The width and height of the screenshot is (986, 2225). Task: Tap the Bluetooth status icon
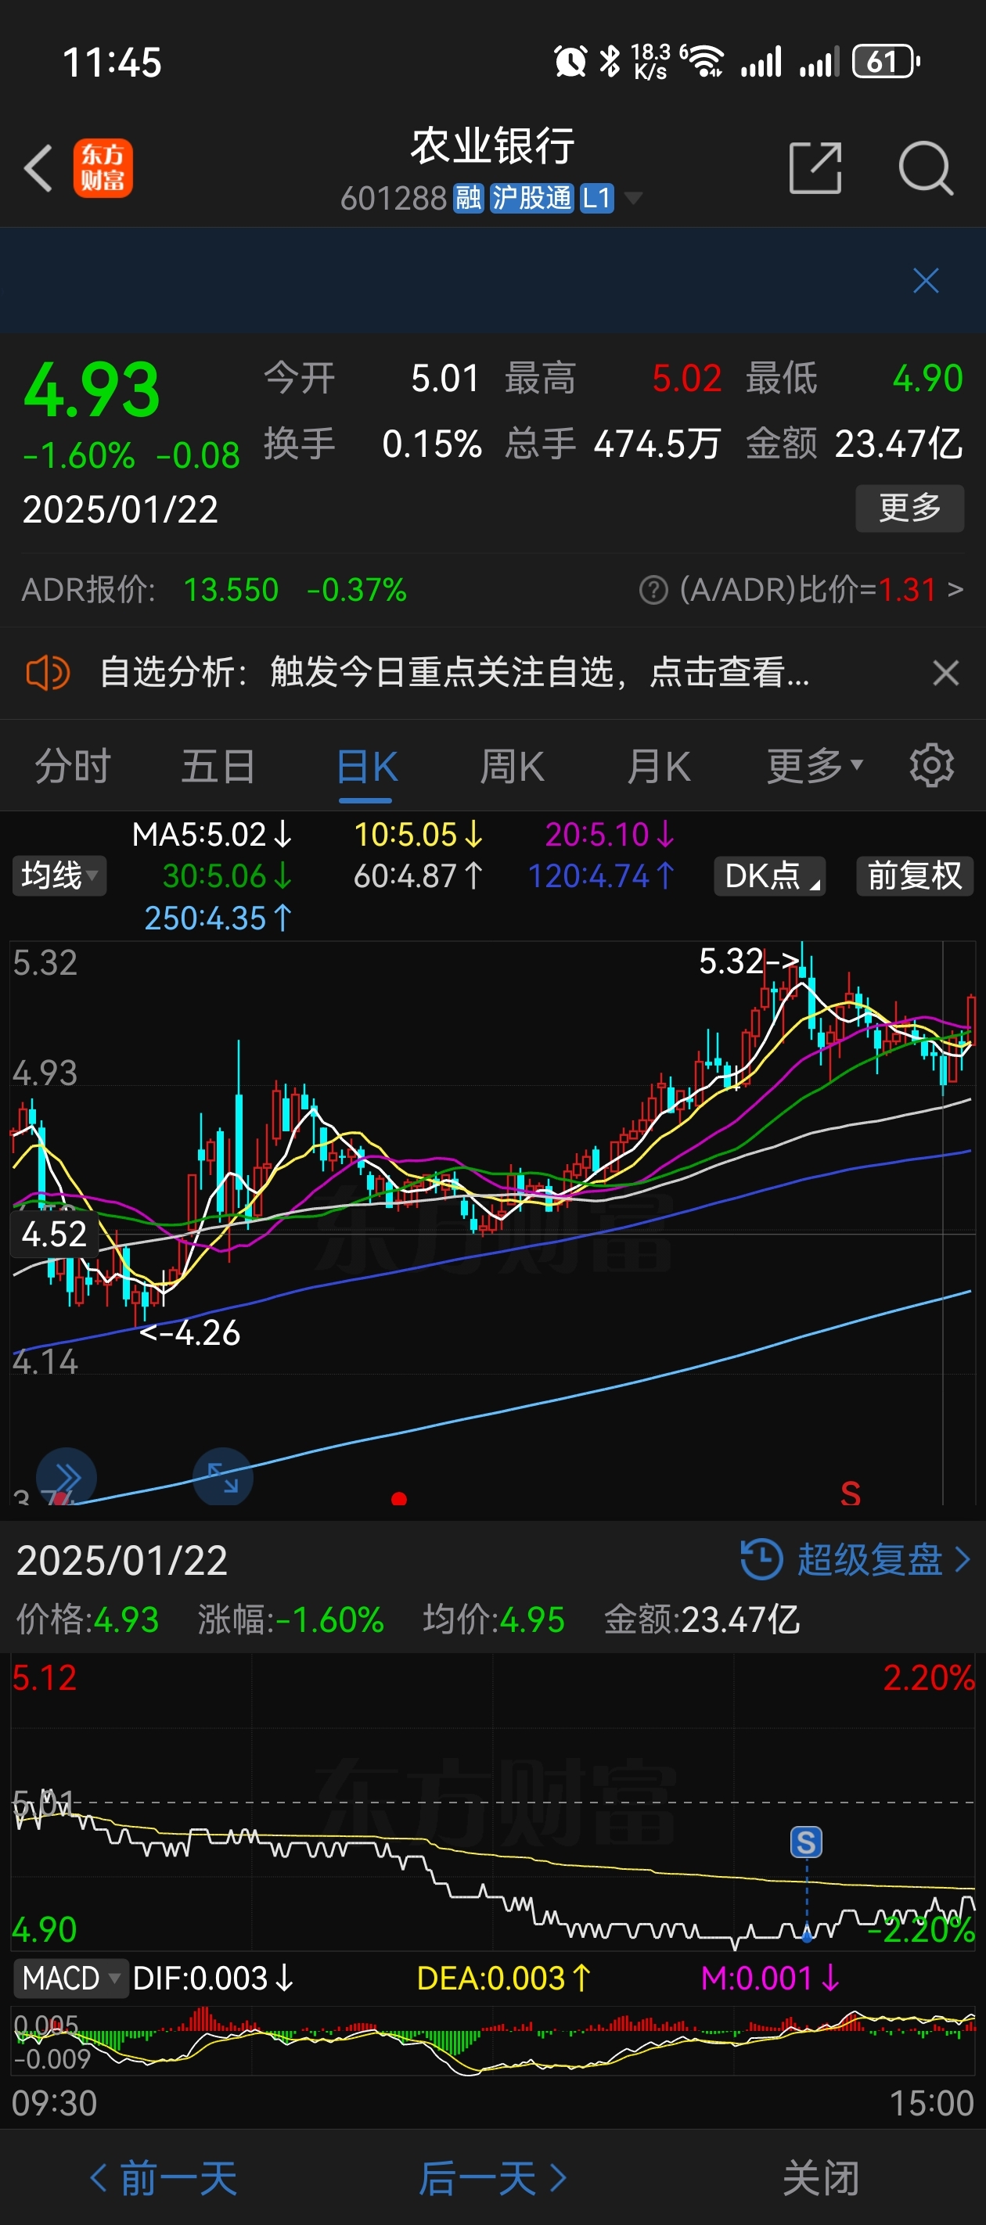(610, 61)
